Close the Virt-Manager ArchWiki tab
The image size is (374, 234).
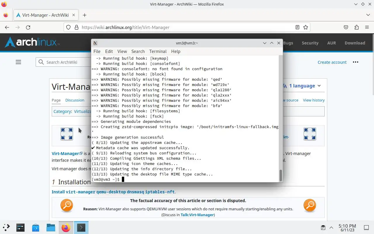pyautogui.click(x=74, y=15)
